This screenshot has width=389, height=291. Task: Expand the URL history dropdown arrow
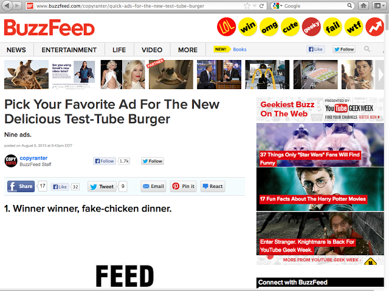(x=255, y=5)
